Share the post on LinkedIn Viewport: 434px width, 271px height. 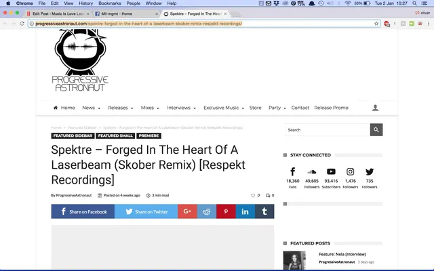tap(245, 211)
